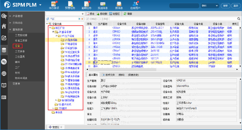
Task: Click the 高级 advanced search button
Action: point(236,6)
